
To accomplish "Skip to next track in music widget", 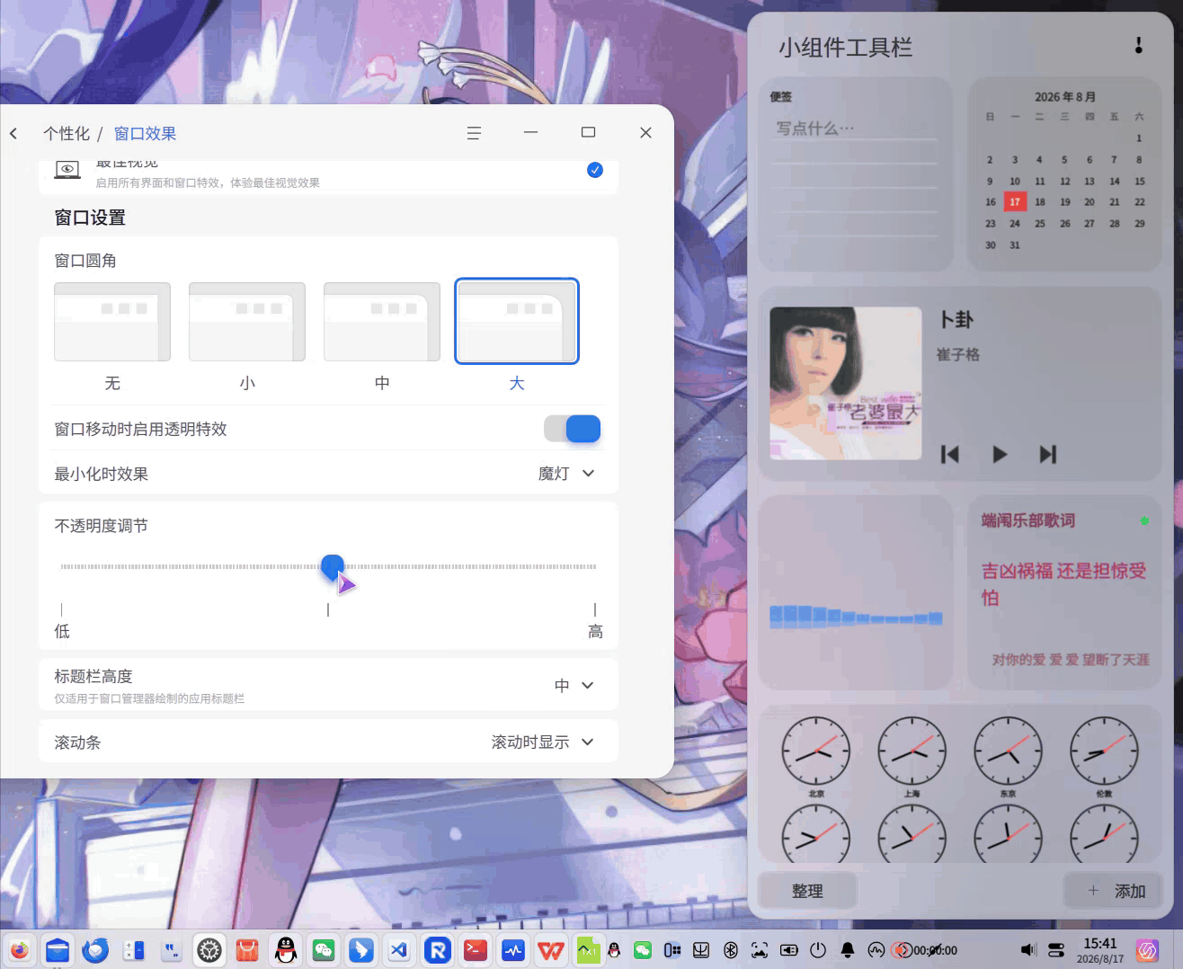I will tap(1048, 455).
